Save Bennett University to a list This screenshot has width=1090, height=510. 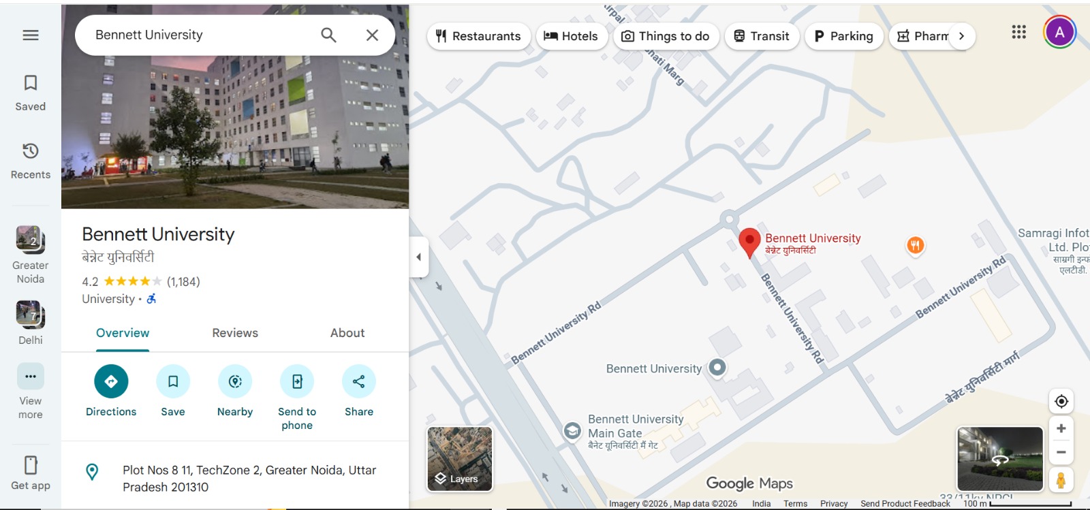(173, 391)
